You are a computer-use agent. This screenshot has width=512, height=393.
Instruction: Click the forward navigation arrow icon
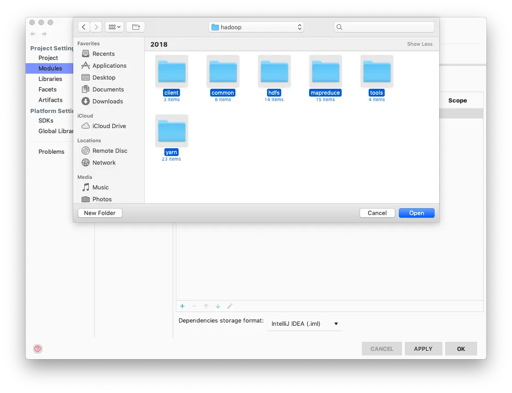(x=96, y=27)
